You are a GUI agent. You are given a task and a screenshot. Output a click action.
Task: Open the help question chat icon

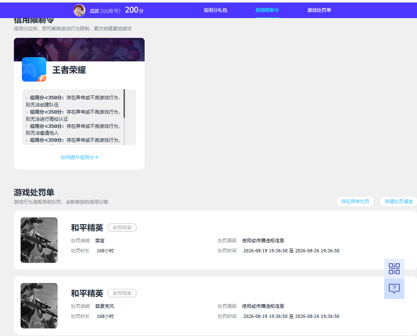tap(394, 288)
